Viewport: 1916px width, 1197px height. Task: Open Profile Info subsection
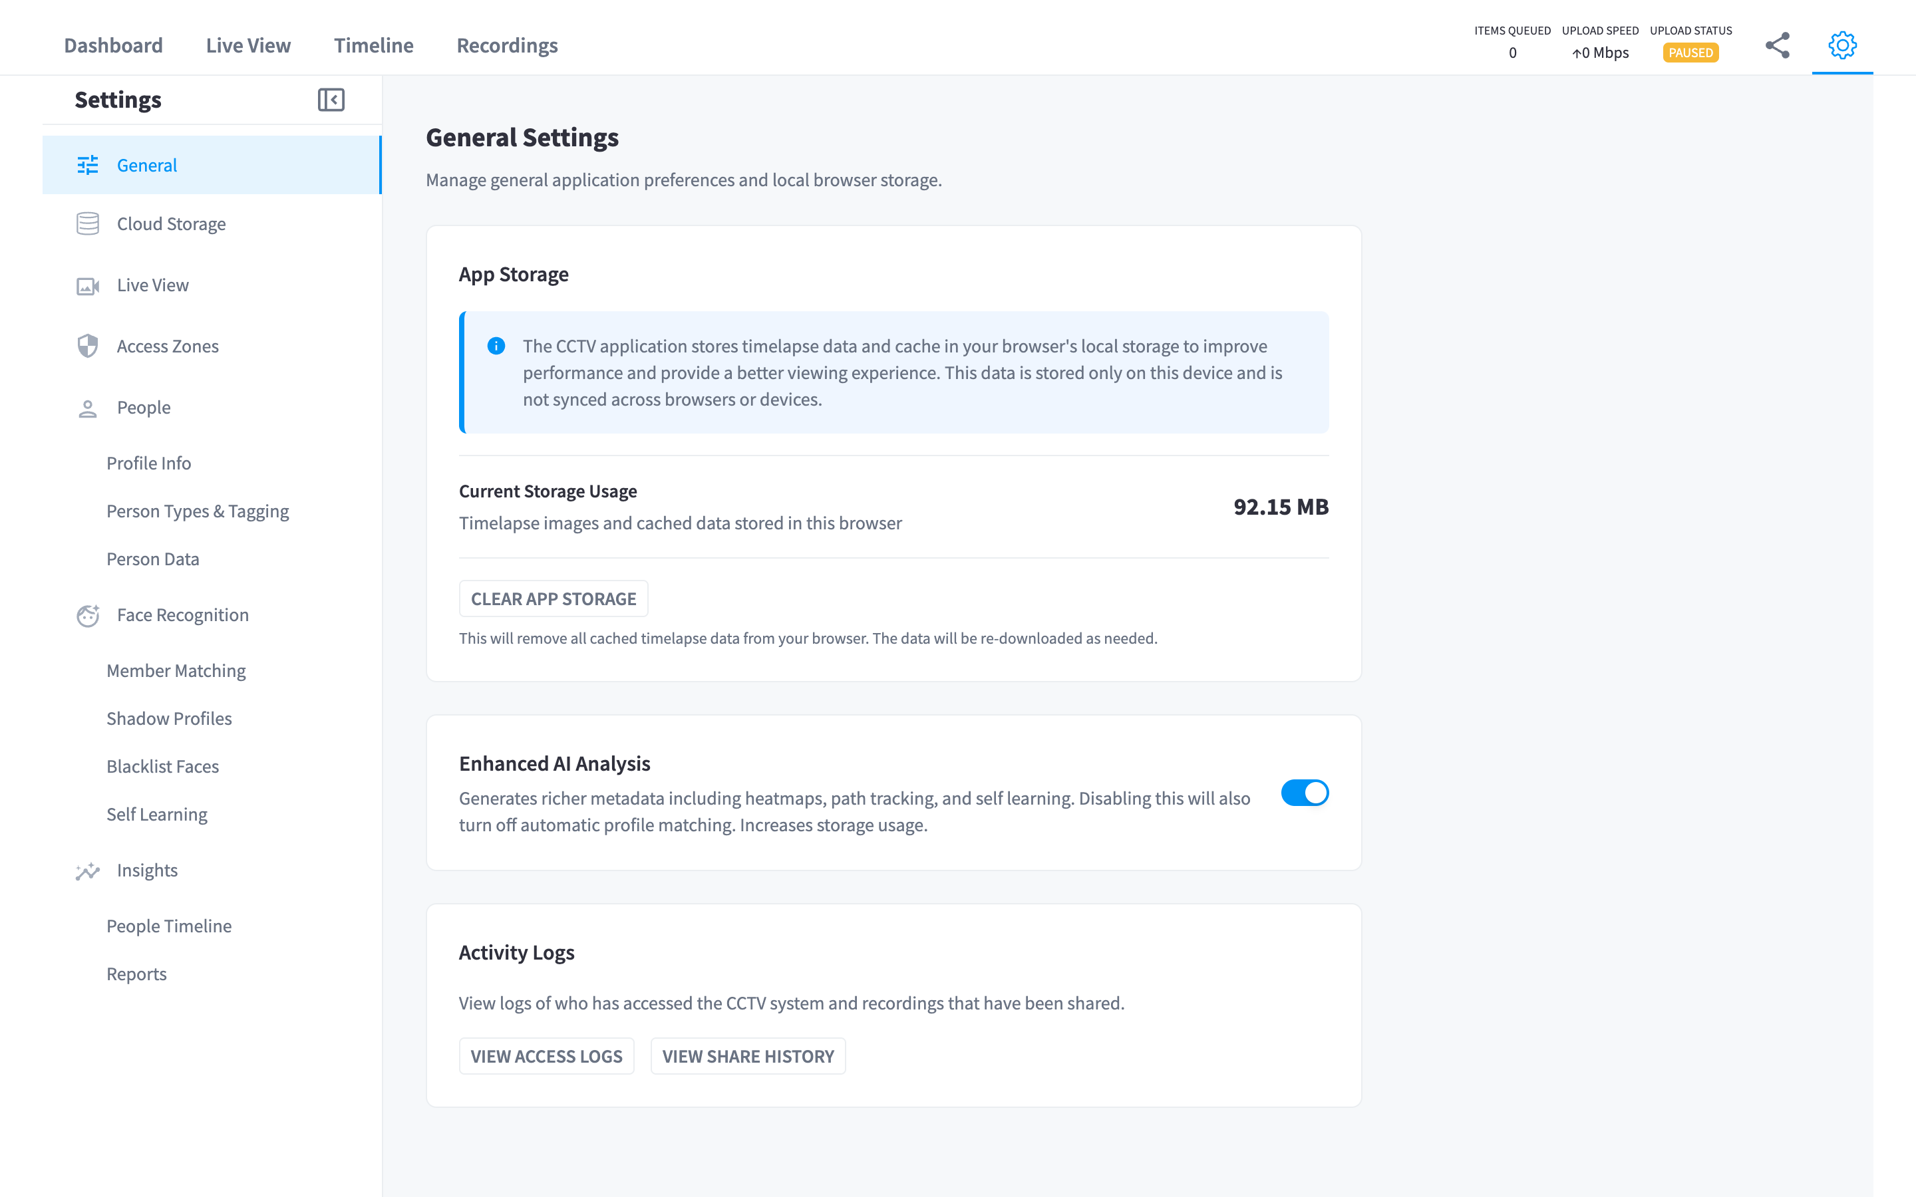149,463
